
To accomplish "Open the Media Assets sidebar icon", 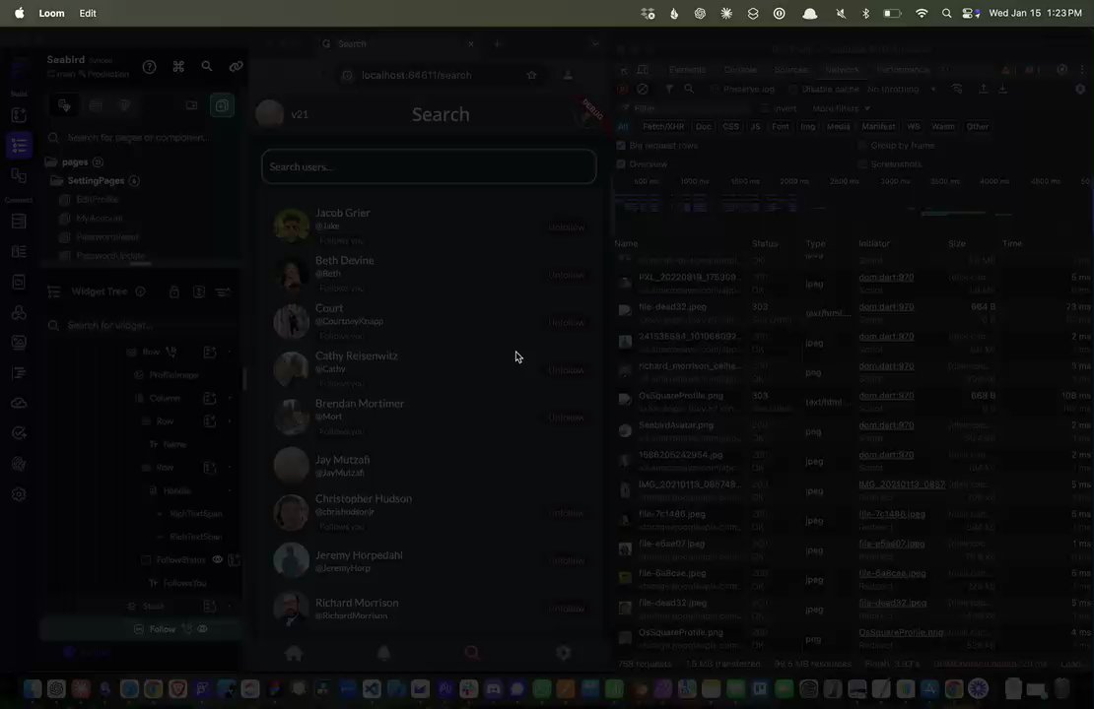I will point(19,343).
